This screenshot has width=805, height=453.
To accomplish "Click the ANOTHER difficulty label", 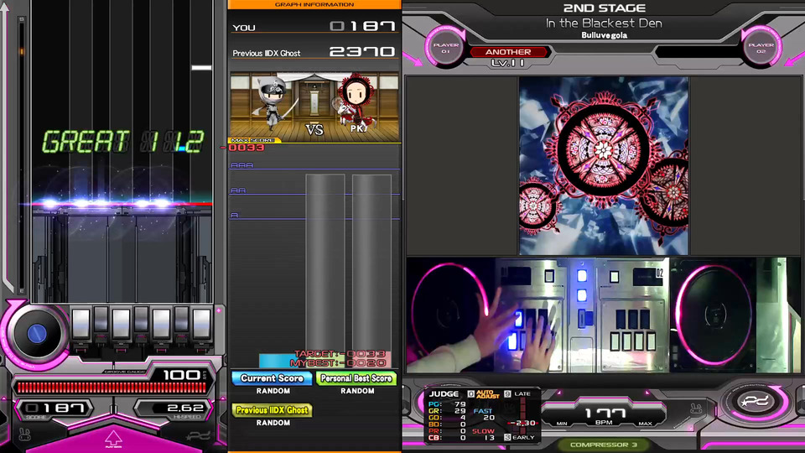I will [x=508, y=52].
